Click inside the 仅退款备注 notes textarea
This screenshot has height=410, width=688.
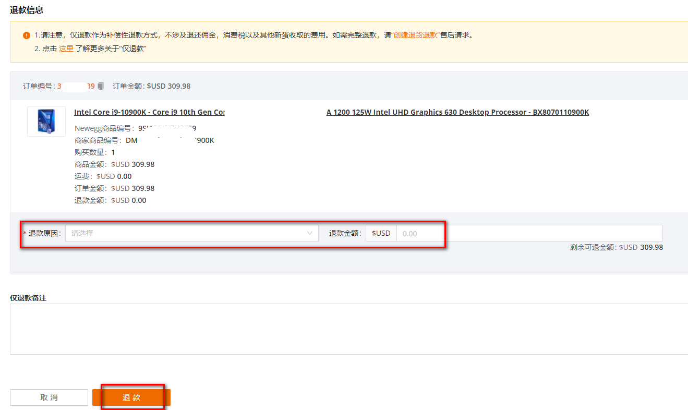(349, 329)
